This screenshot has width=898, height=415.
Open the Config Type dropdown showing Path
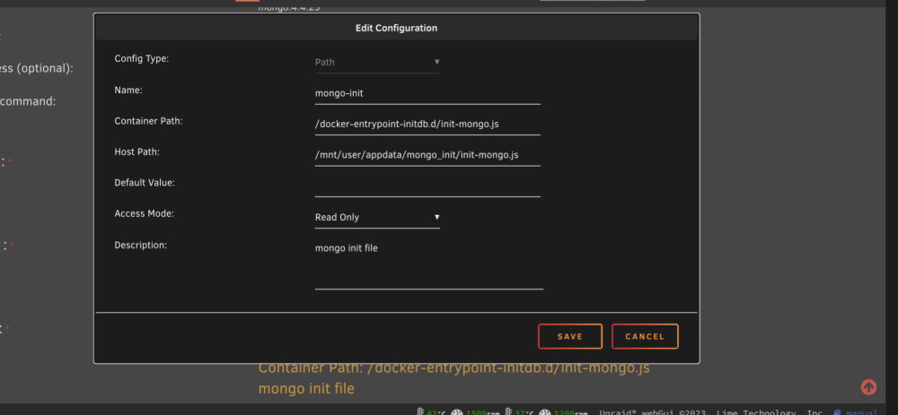click(377, 62)
